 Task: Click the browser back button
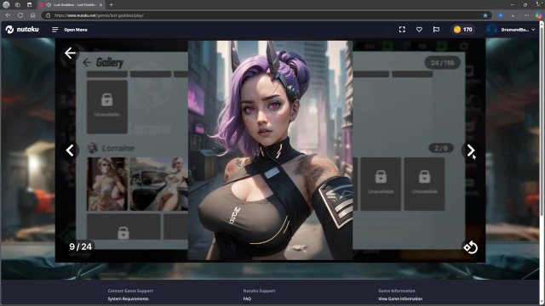pos(8,15)
